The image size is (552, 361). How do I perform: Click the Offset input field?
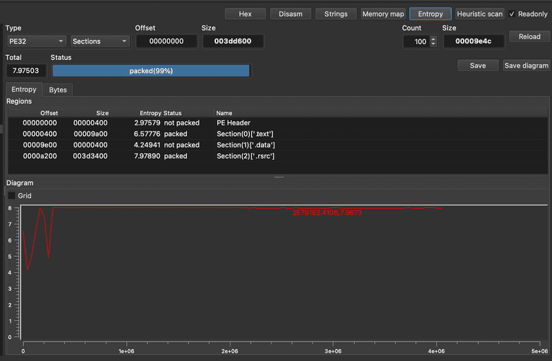(166, 41)
